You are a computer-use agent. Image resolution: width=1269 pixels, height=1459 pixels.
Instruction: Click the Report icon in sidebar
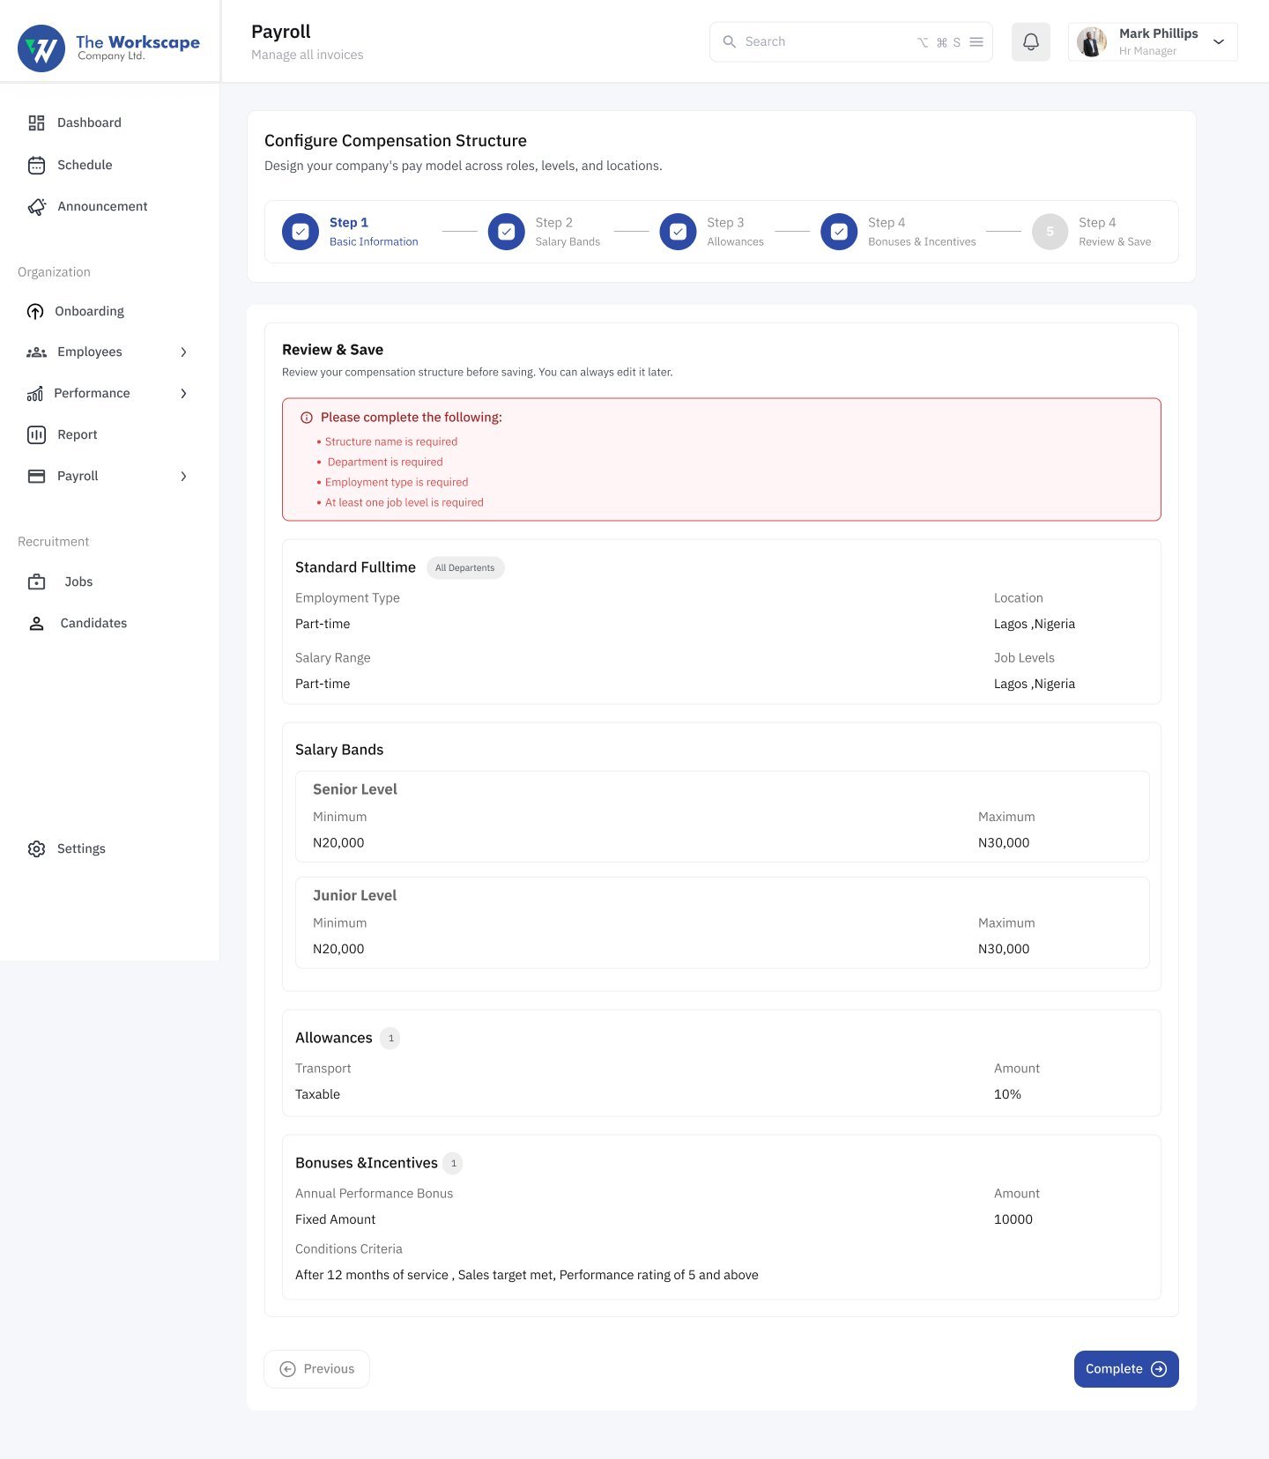36,434
